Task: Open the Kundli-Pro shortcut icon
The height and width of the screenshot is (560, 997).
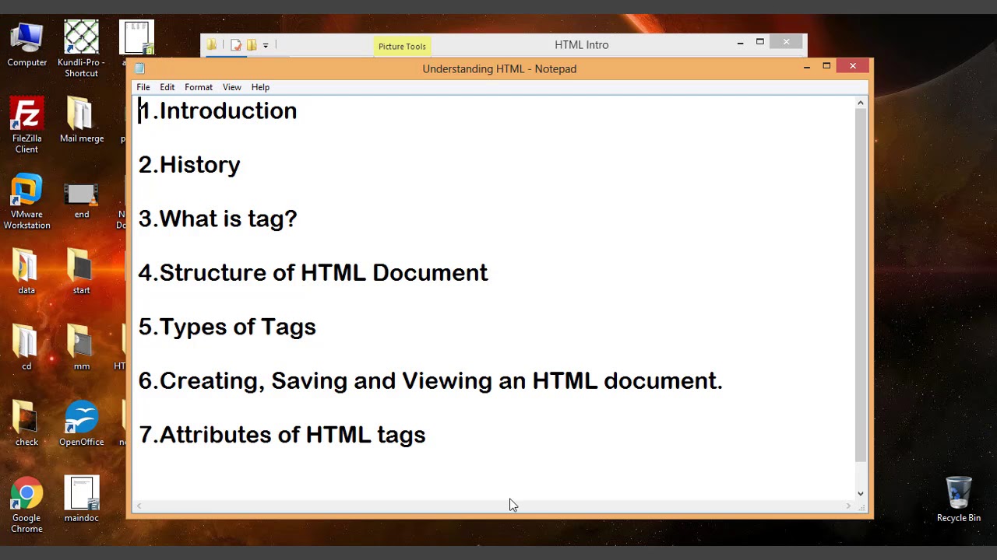Action: coord(81,40)
